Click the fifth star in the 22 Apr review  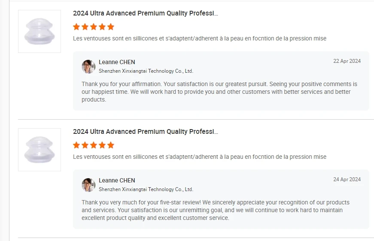111,27
